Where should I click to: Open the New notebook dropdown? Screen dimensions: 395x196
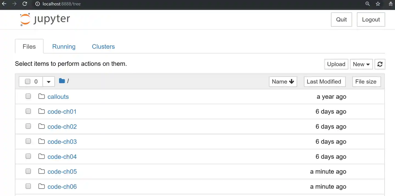[x=361, y=64]
